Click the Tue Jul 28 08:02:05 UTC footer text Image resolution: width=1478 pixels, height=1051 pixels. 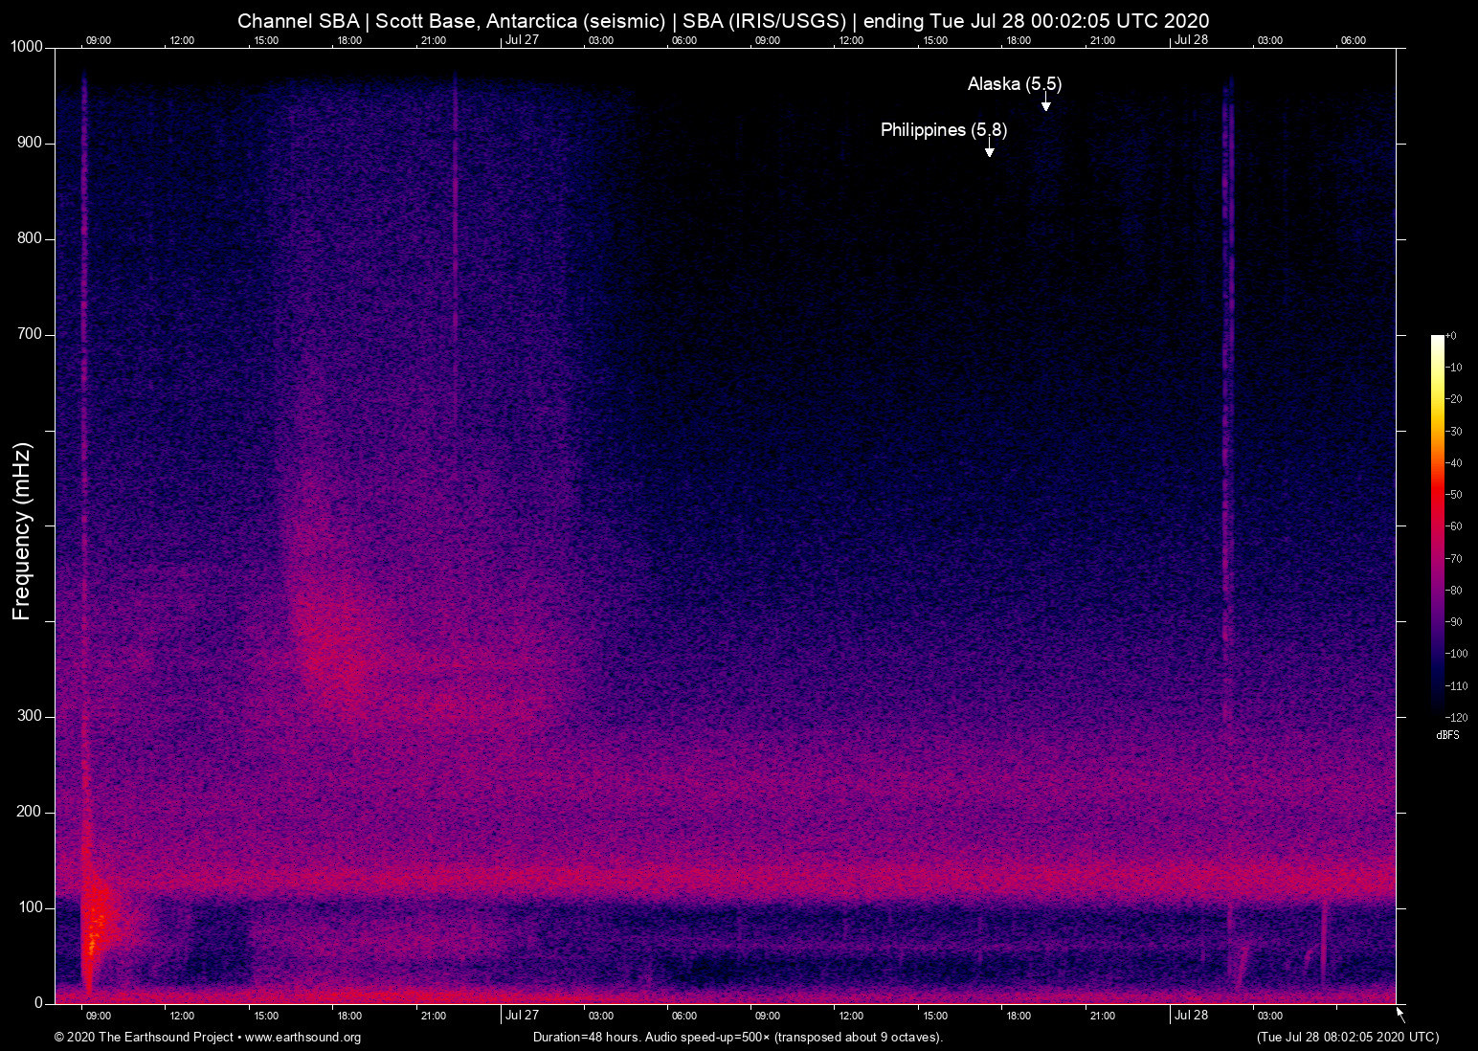(1346, 1038)
